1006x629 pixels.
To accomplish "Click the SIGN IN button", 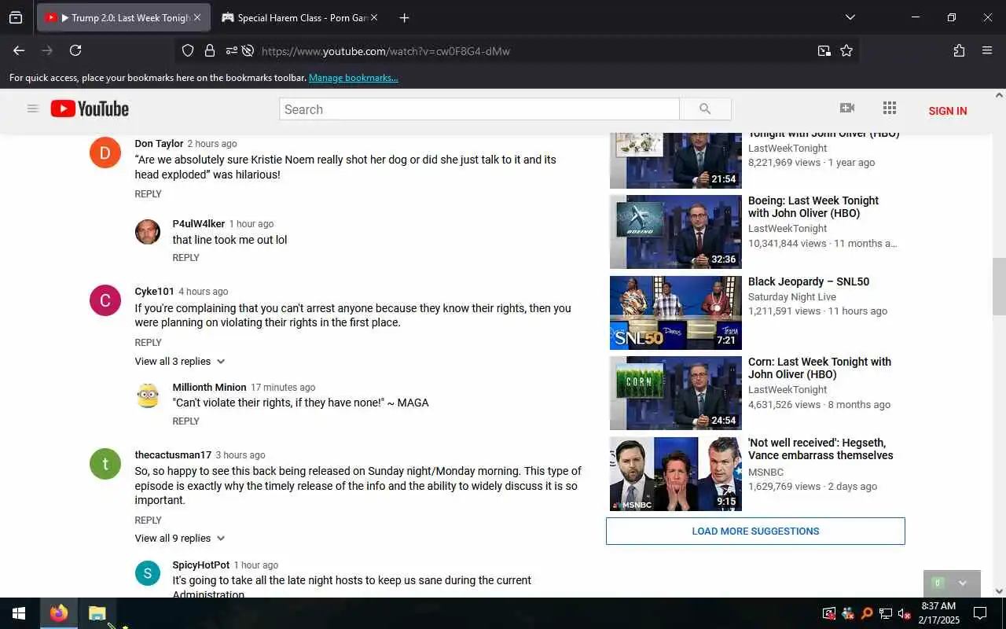I will pos(948,111).
